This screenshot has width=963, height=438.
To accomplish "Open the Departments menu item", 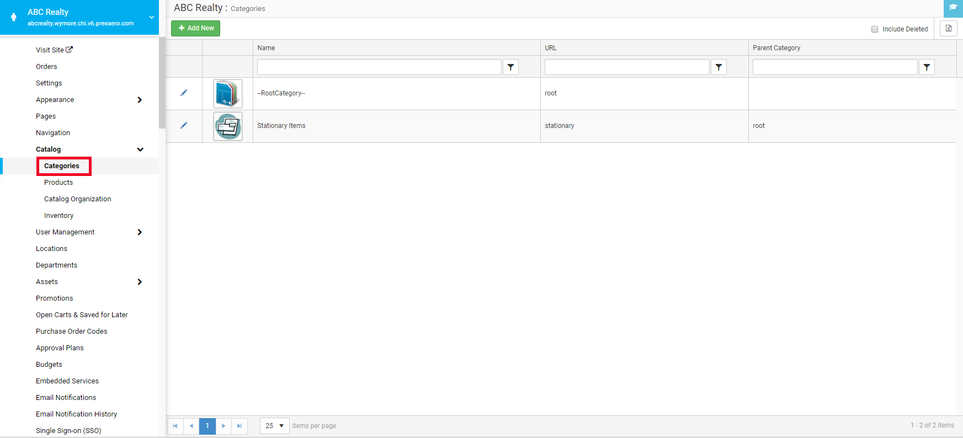I will tap(57, 265).
